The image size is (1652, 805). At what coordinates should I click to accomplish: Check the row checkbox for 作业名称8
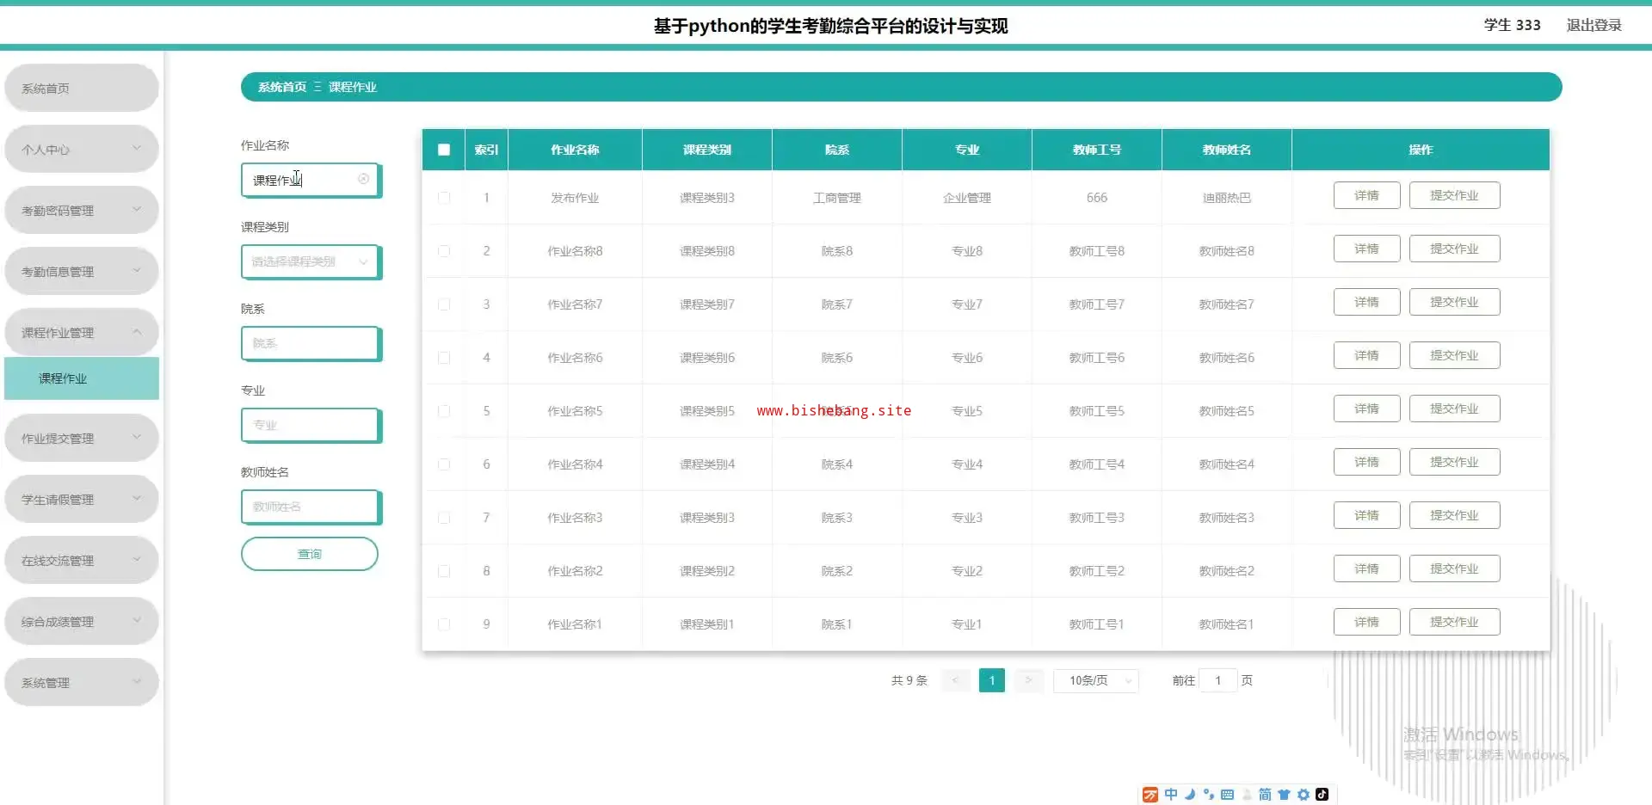point(444,251)
